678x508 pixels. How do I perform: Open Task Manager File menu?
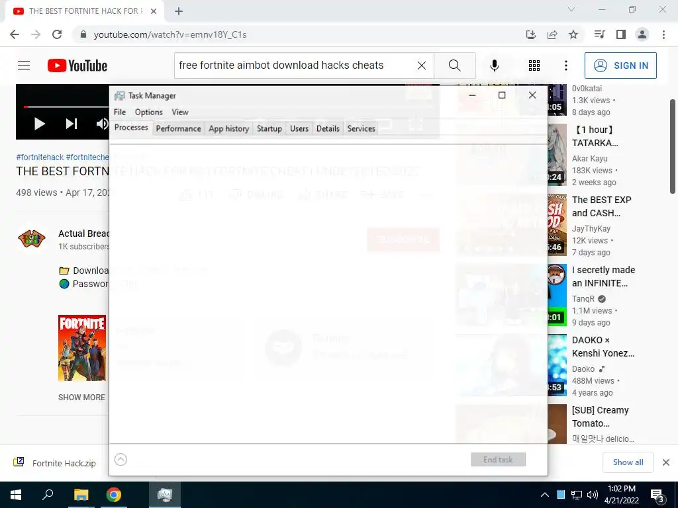(120, 112)
